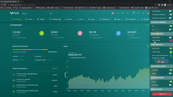The image size is (173, 97).
Task: Enable the Scrollable layout position switch
Action: coord(171,85)
